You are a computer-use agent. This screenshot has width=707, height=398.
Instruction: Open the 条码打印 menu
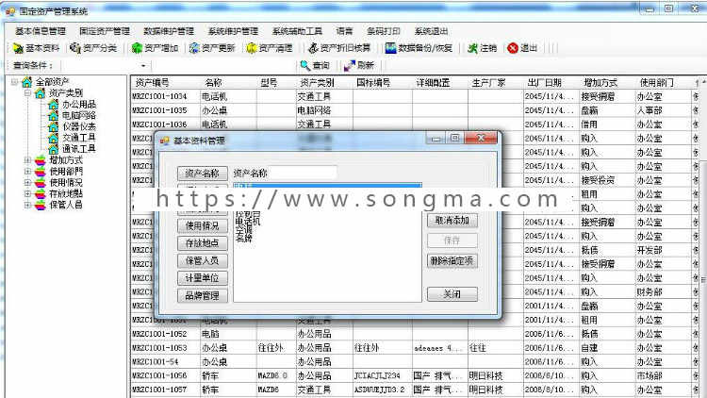coord(384,31)
